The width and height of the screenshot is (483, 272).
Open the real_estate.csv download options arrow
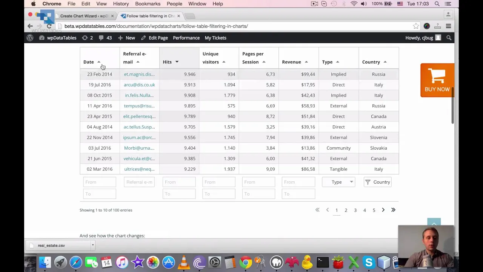[92, 246]
